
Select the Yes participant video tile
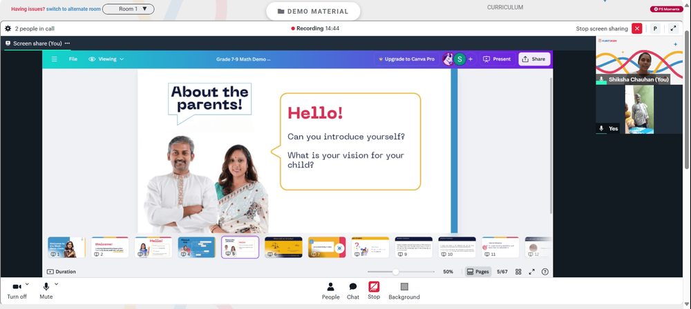click(639, 110)
